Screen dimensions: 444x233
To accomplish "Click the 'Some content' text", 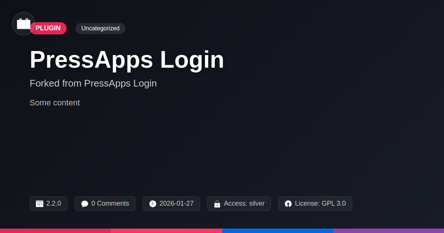I will pyautogui.click(x=55, y=103).
